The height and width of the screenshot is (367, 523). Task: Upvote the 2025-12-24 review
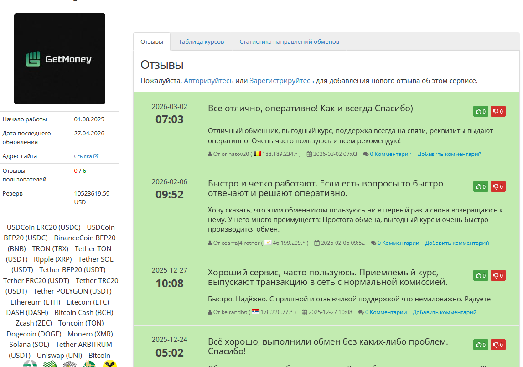[481, 345]
